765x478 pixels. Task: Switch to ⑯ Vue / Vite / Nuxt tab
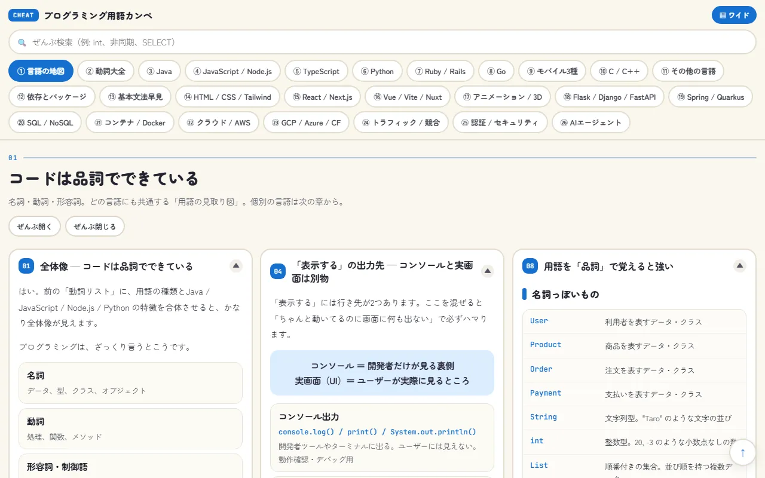pyautogui.click(x=408, y=97)
